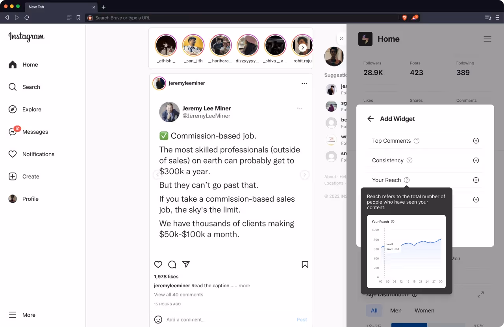
Task: View all 40 comments link
Action: [179, 295]
